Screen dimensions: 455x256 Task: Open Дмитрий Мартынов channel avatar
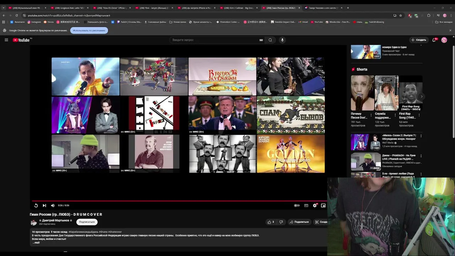[x=34, y=222]
